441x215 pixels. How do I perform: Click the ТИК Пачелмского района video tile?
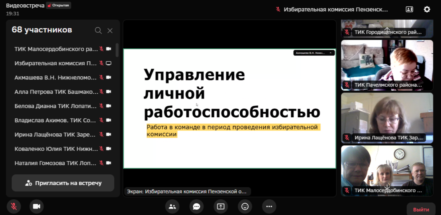[x=387, y=65]
